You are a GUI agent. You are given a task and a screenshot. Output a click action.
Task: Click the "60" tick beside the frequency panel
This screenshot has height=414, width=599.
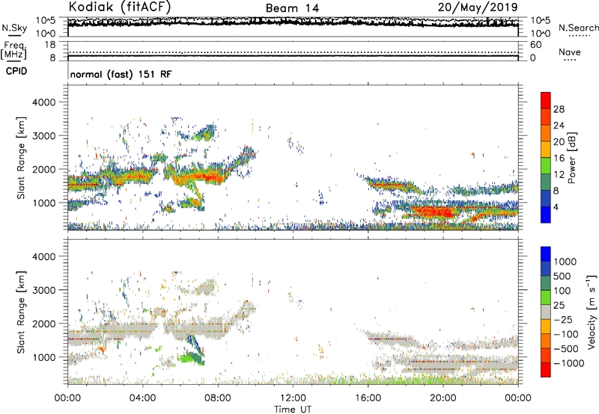[x=535, y=45]
